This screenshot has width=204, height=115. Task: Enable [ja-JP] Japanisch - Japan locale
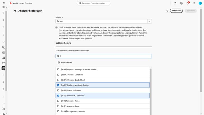58,106
